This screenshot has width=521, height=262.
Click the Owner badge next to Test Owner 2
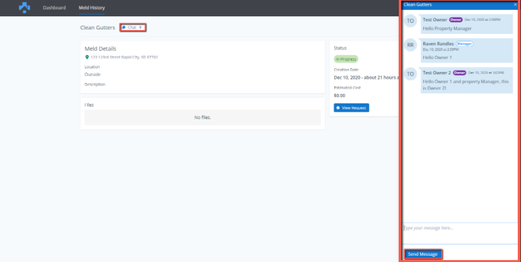tap(460, 73)
